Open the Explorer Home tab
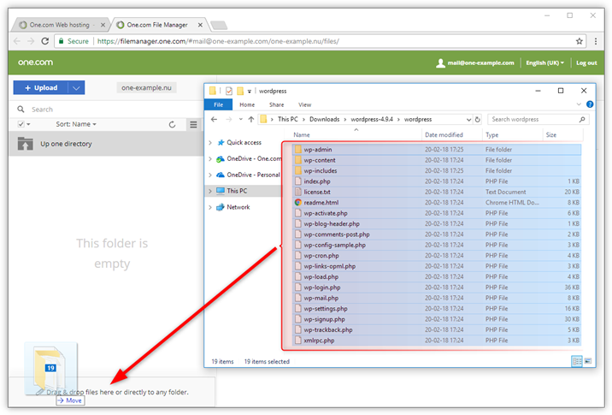This screenshot has width=612, height=415. coord(247,104)
